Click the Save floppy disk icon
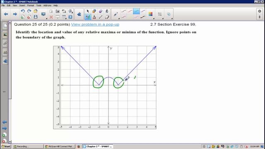This screenshot has width=265, height=149. point(36,17)
